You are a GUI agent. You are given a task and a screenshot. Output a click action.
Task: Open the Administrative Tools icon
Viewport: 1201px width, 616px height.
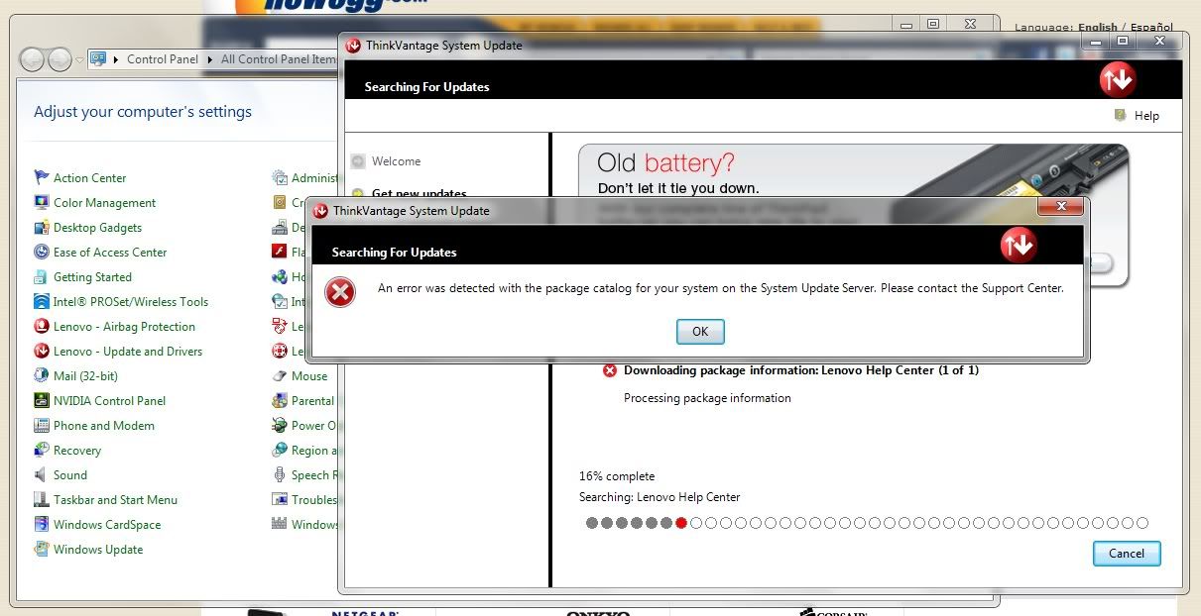pos(280,178)
